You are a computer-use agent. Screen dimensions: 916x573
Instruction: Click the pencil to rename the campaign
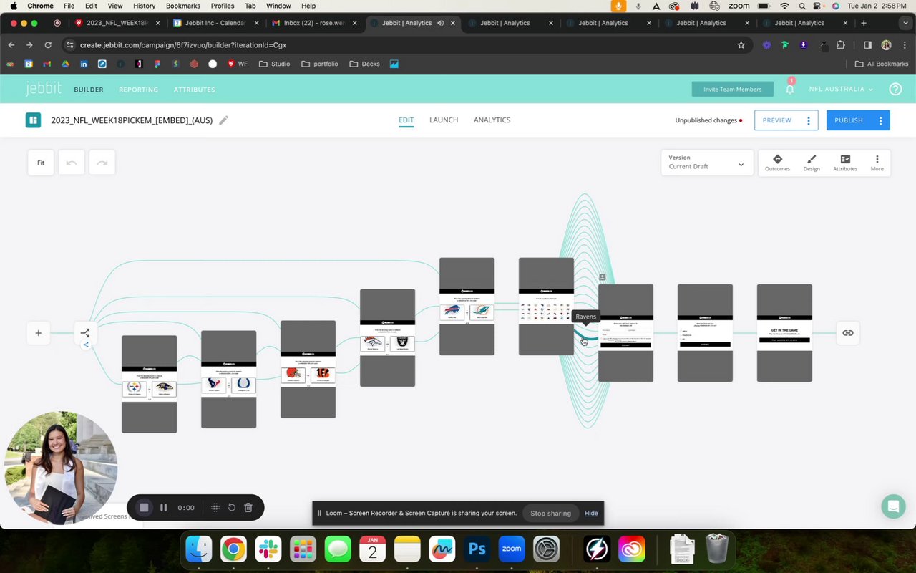point(224,120)
